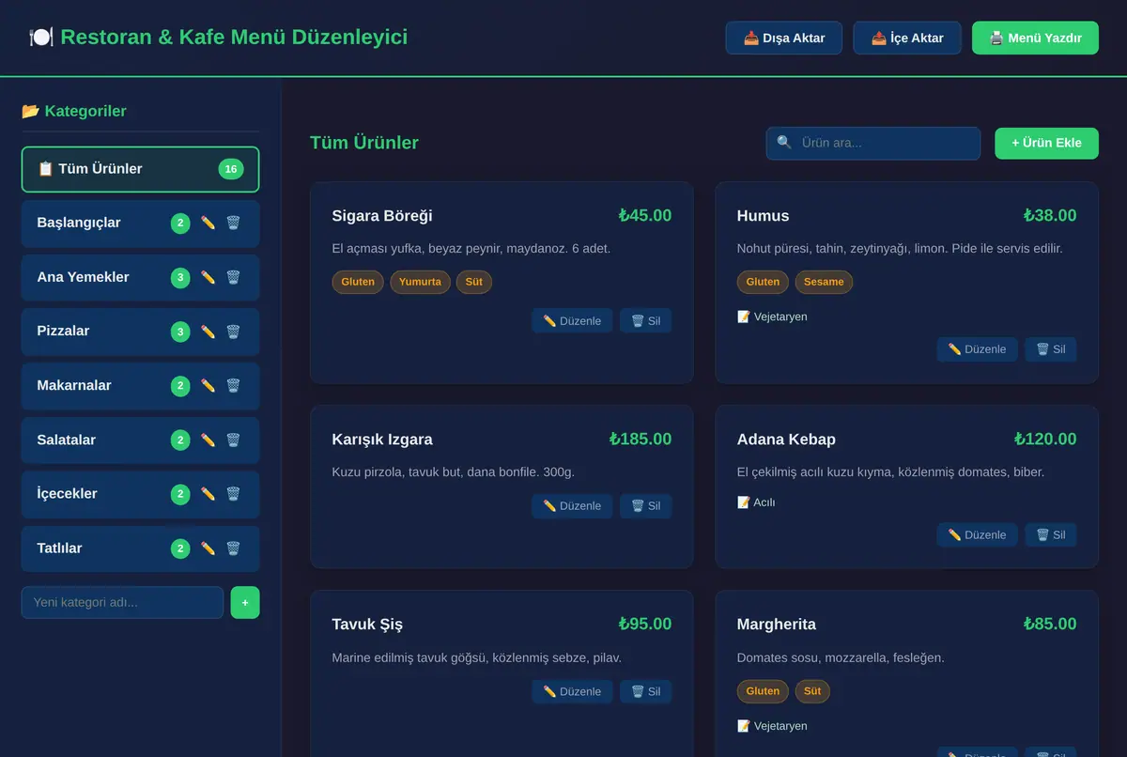Screen dimensions: 1127x757
Task: Delete the Sigara Böreği item
Action: point(646,321)
